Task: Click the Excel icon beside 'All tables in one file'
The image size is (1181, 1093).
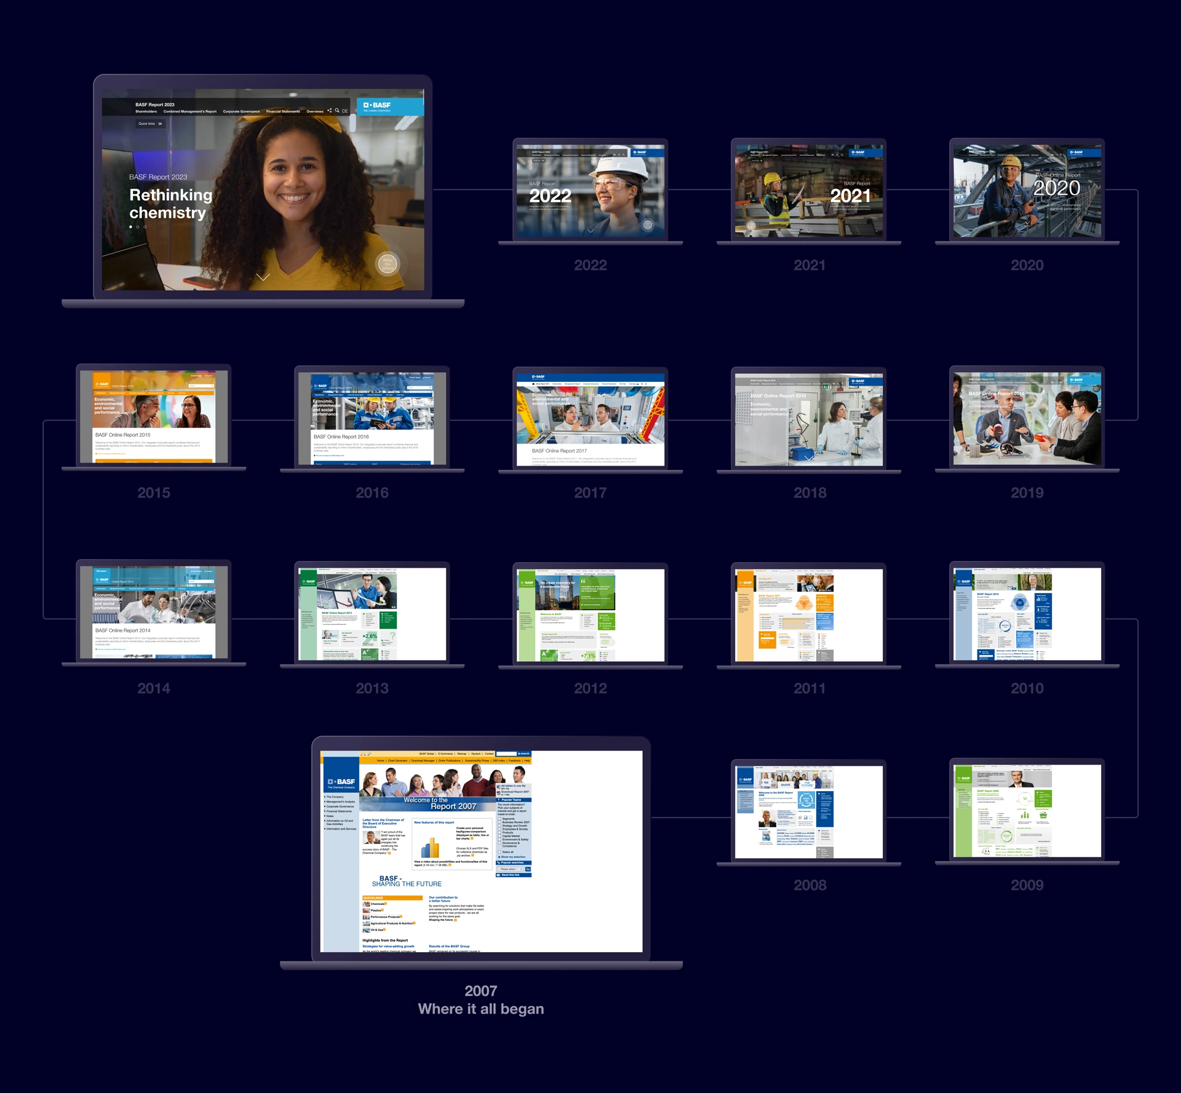Action: (x=499, y=787)
